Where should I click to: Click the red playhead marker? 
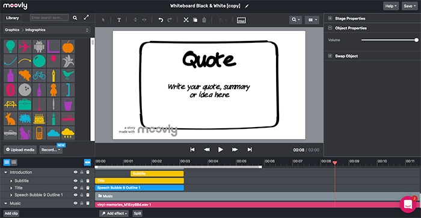[334, 163]
